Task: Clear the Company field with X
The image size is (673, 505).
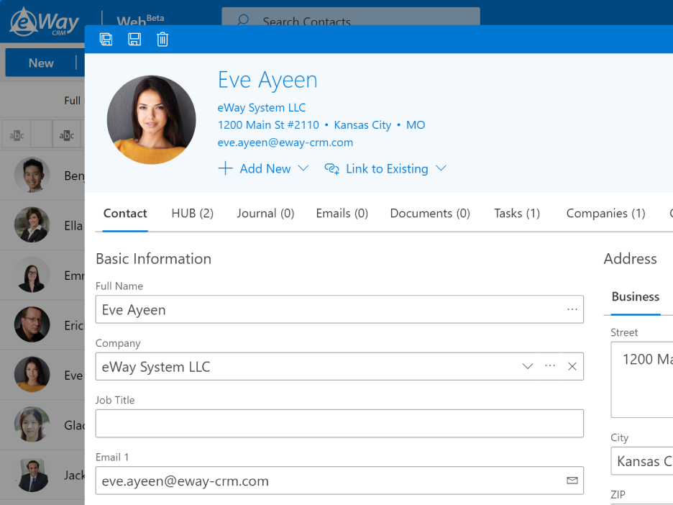Action: click(572, 366)
